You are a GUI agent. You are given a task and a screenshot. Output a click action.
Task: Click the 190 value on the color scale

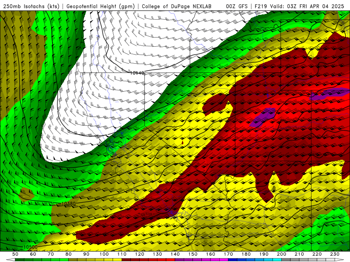[264, 254]
